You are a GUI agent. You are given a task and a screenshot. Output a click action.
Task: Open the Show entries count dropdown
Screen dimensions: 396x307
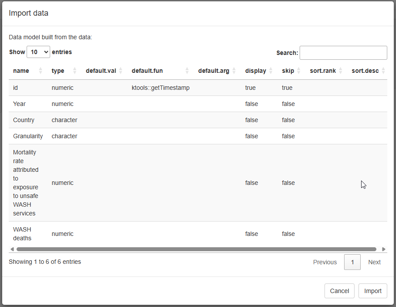[x=38, y=52]
